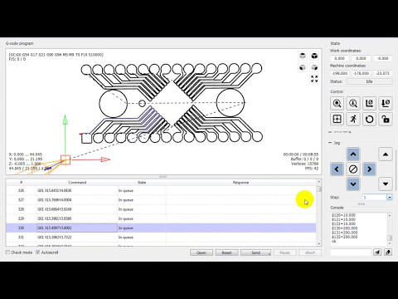The image size is (398, 299).
Task: Start the Z-probe control button
Action: pos(353,103)
